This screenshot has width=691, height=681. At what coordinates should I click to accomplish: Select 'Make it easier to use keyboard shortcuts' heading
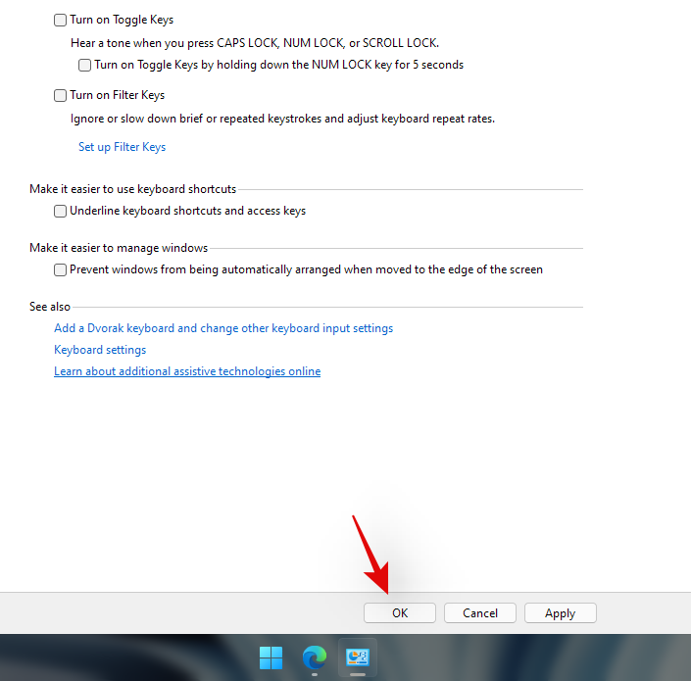132,189
